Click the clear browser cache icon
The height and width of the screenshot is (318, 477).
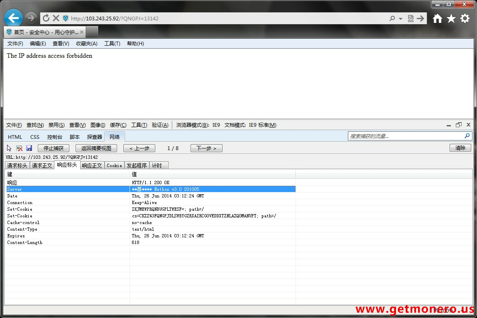coord(19,148)
